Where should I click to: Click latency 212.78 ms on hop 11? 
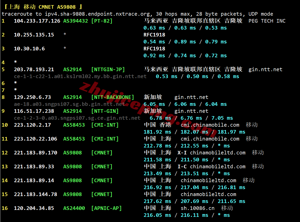pos(157,146)
